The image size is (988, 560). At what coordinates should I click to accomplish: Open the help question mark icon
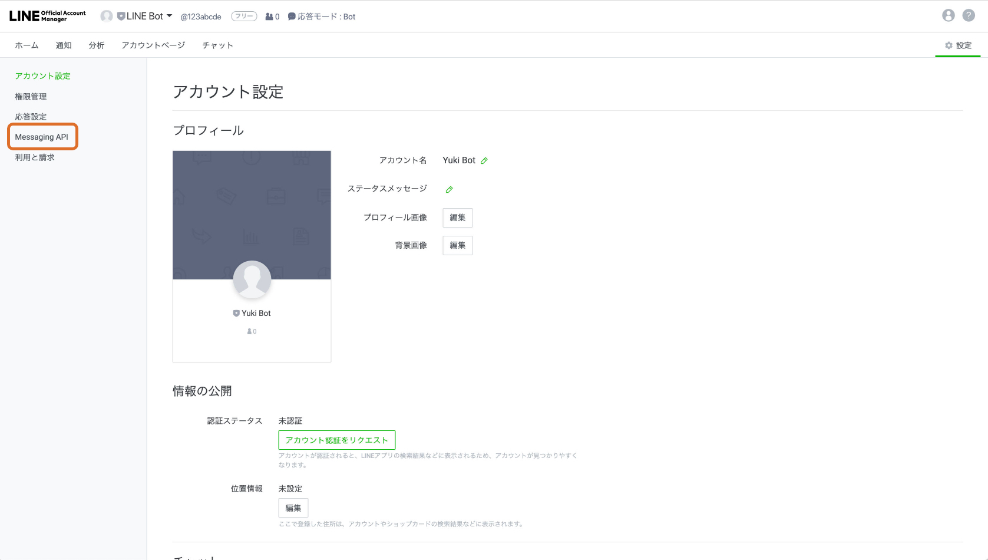coord(969,16)
